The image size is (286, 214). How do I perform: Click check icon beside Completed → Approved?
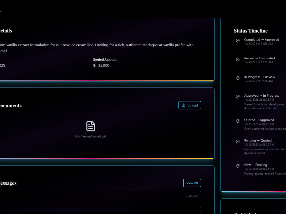(238, 41)
